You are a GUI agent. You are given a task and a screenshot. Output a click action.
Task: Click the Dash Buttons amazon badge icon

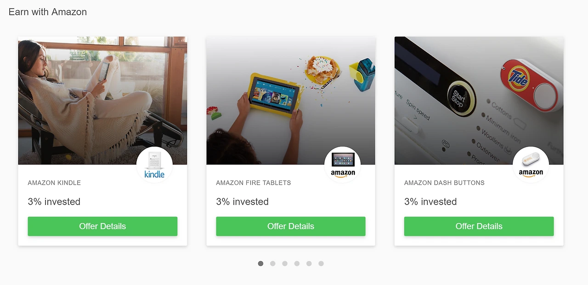[x=531, y=165]
